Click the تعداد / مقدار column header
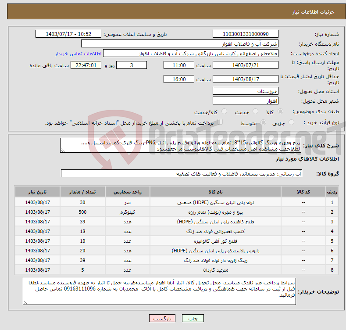 click(82, 192)
